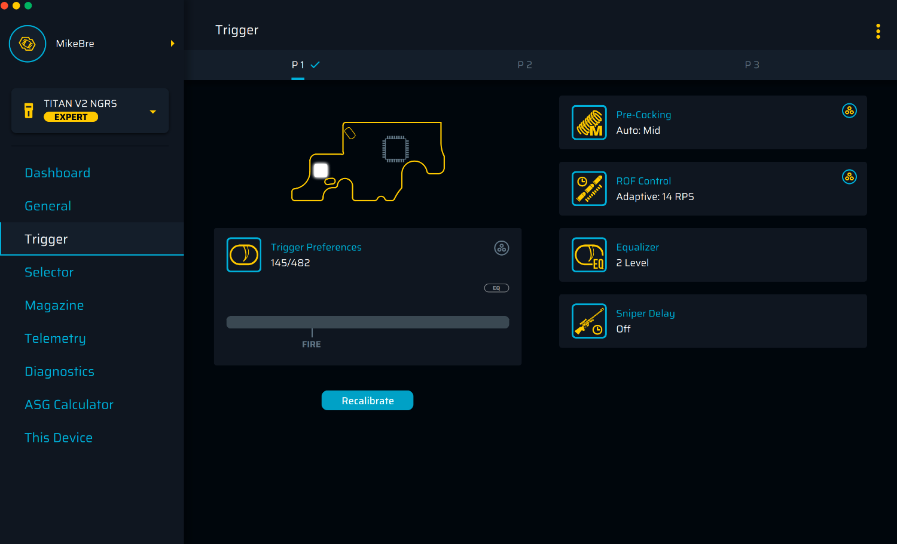Click the MikeBre profile avatar icon
897x544 pixels.
click(x=28, y=44)
